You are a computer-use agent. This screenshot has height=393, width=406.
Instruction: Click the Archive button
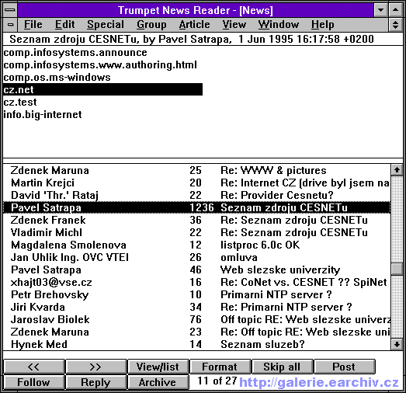click(158, 382)
